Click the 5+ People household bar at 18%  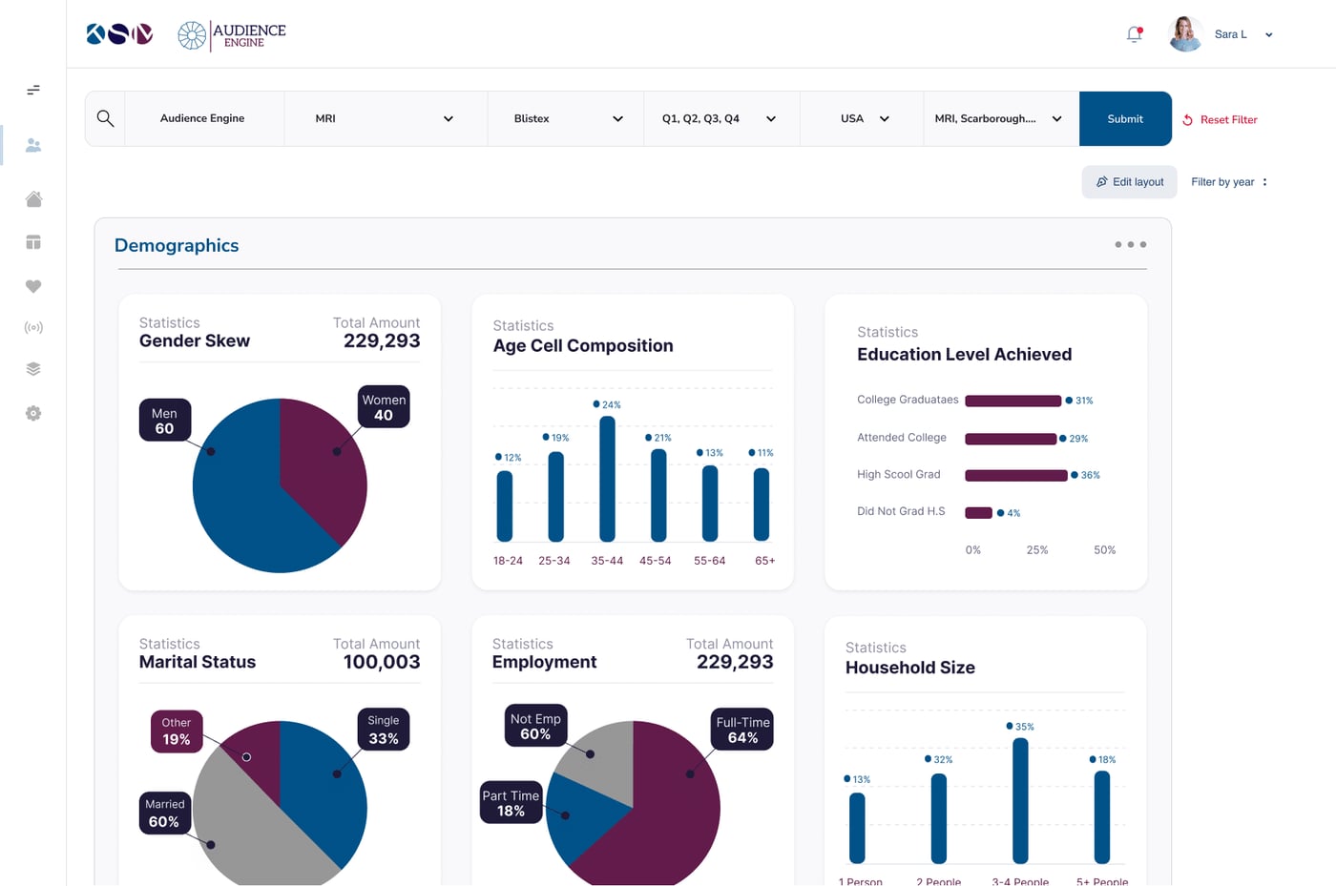tap(1102, 817)
